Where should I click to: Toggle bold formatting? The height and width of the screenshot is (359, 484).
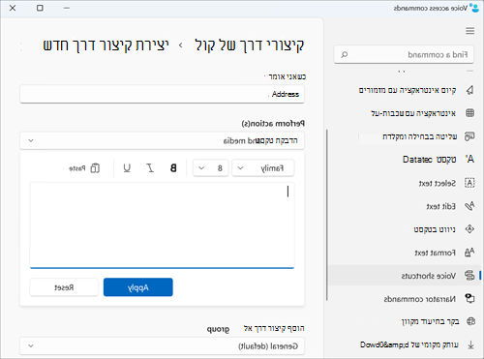click(173, 168)
